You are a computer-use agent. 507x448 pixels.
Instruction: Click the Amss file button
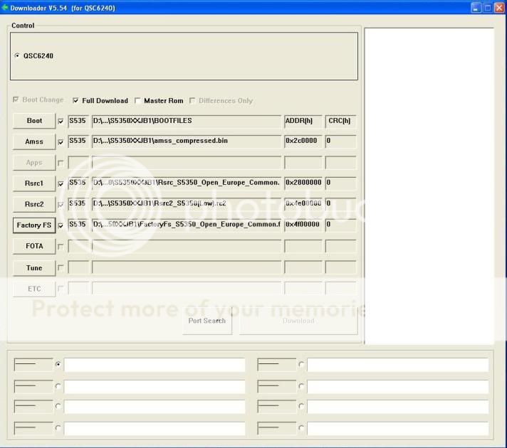pos(34,142)
